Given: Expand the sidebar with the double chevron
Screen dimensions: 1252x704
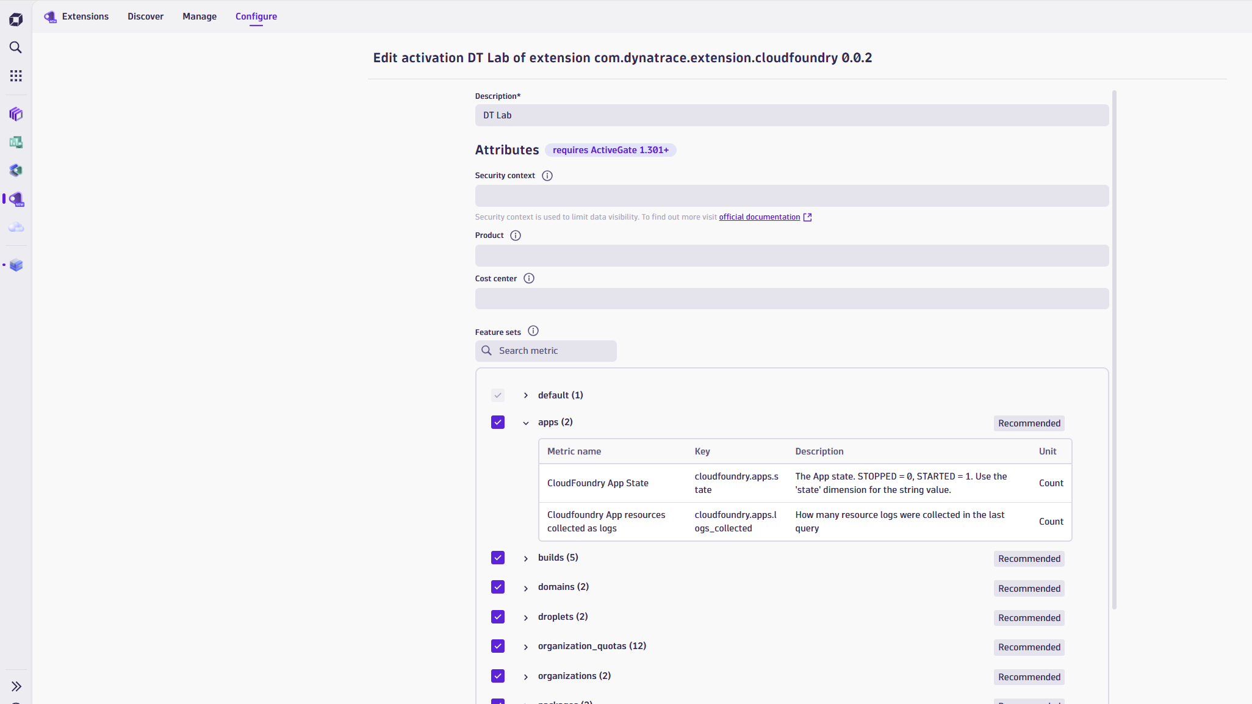Looking at the screenshot, I should [16, 686].
